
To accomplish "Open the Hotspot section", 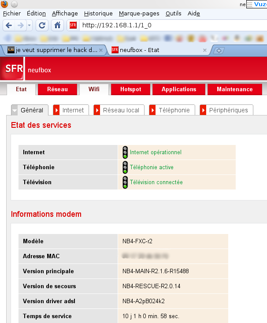I will (130, 89).
